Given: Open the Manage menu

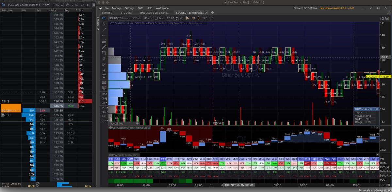Looking at the screenshot, I should [117, 8].
